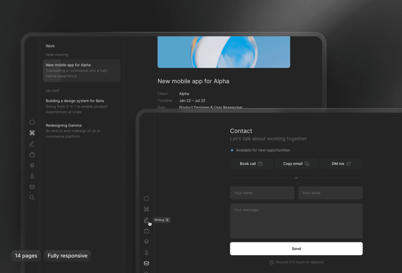Image resolution: width=402 pixels, height=273 pixels.
Task: Click the Writing tooltip label
Action: pyautogui.click(x=161, y=220)
